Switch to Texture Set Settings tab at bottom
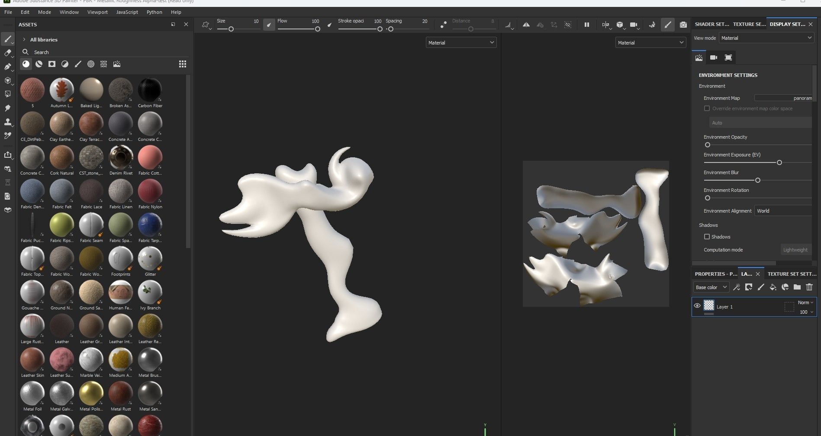Image resolution: width=821 pixels, height=436 pixels. click(792, 274)
